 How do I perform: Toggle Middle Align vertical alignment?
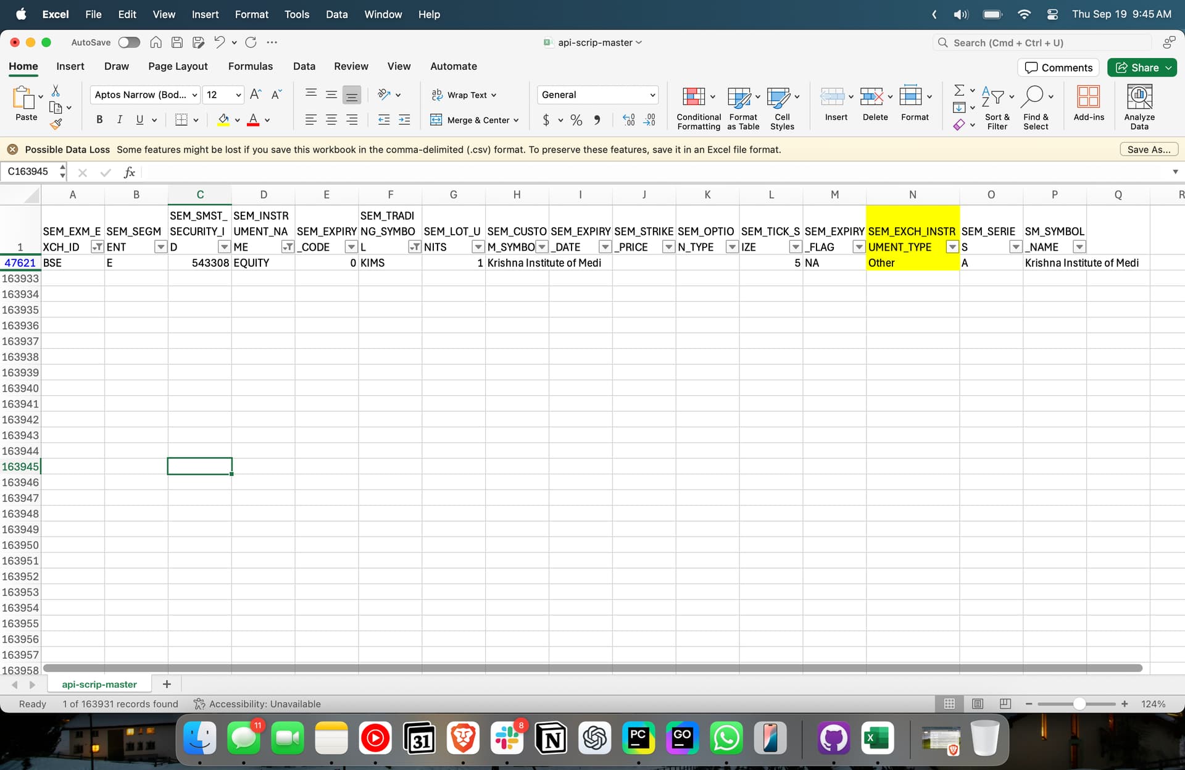tap(331, 94)
